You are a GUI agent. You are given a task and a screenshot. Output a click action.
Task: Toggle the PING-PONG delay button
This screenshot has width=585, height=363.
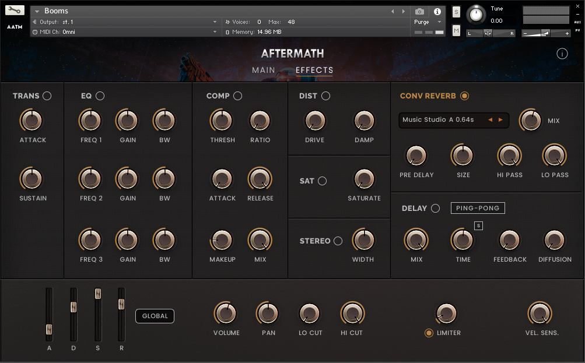[x=478, y=208]
